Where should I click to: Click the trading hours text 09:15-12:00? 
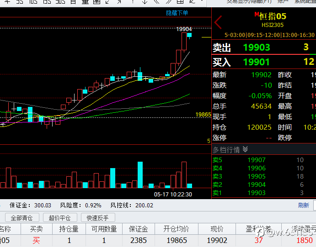pos(263,35)
